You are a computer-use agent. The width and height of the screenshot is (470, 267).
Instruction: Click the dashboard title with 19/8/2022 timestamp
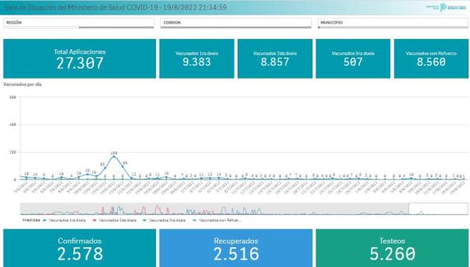pos(115,7)
